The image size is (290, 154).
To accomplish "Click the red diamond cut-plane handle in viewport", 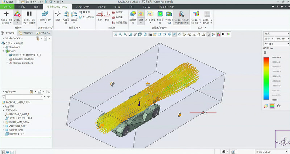I will (203, 113).
